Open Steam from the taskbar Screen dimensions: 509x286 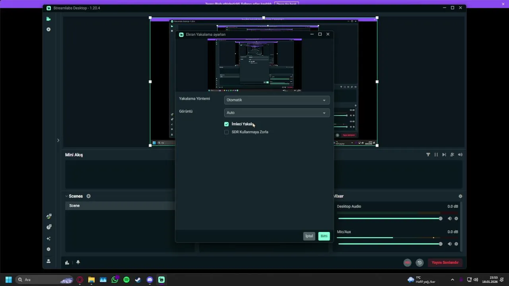138,280
